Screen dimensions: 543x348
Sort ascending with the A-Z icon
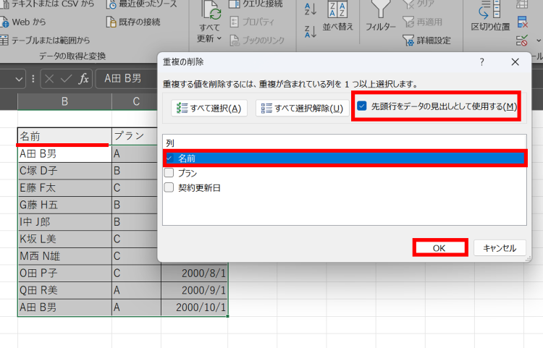(311, 9)
